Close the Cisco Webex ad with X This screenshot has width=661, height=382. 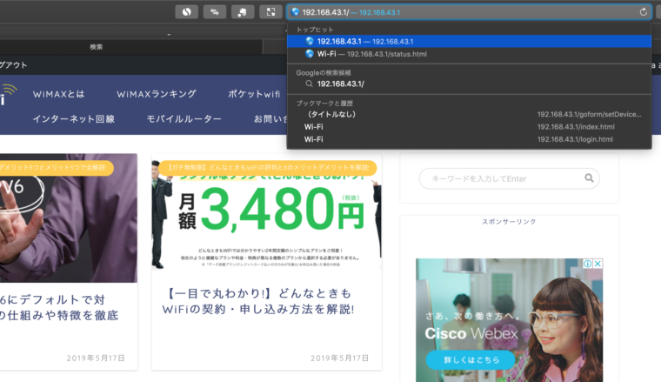(x=598, y=264)
